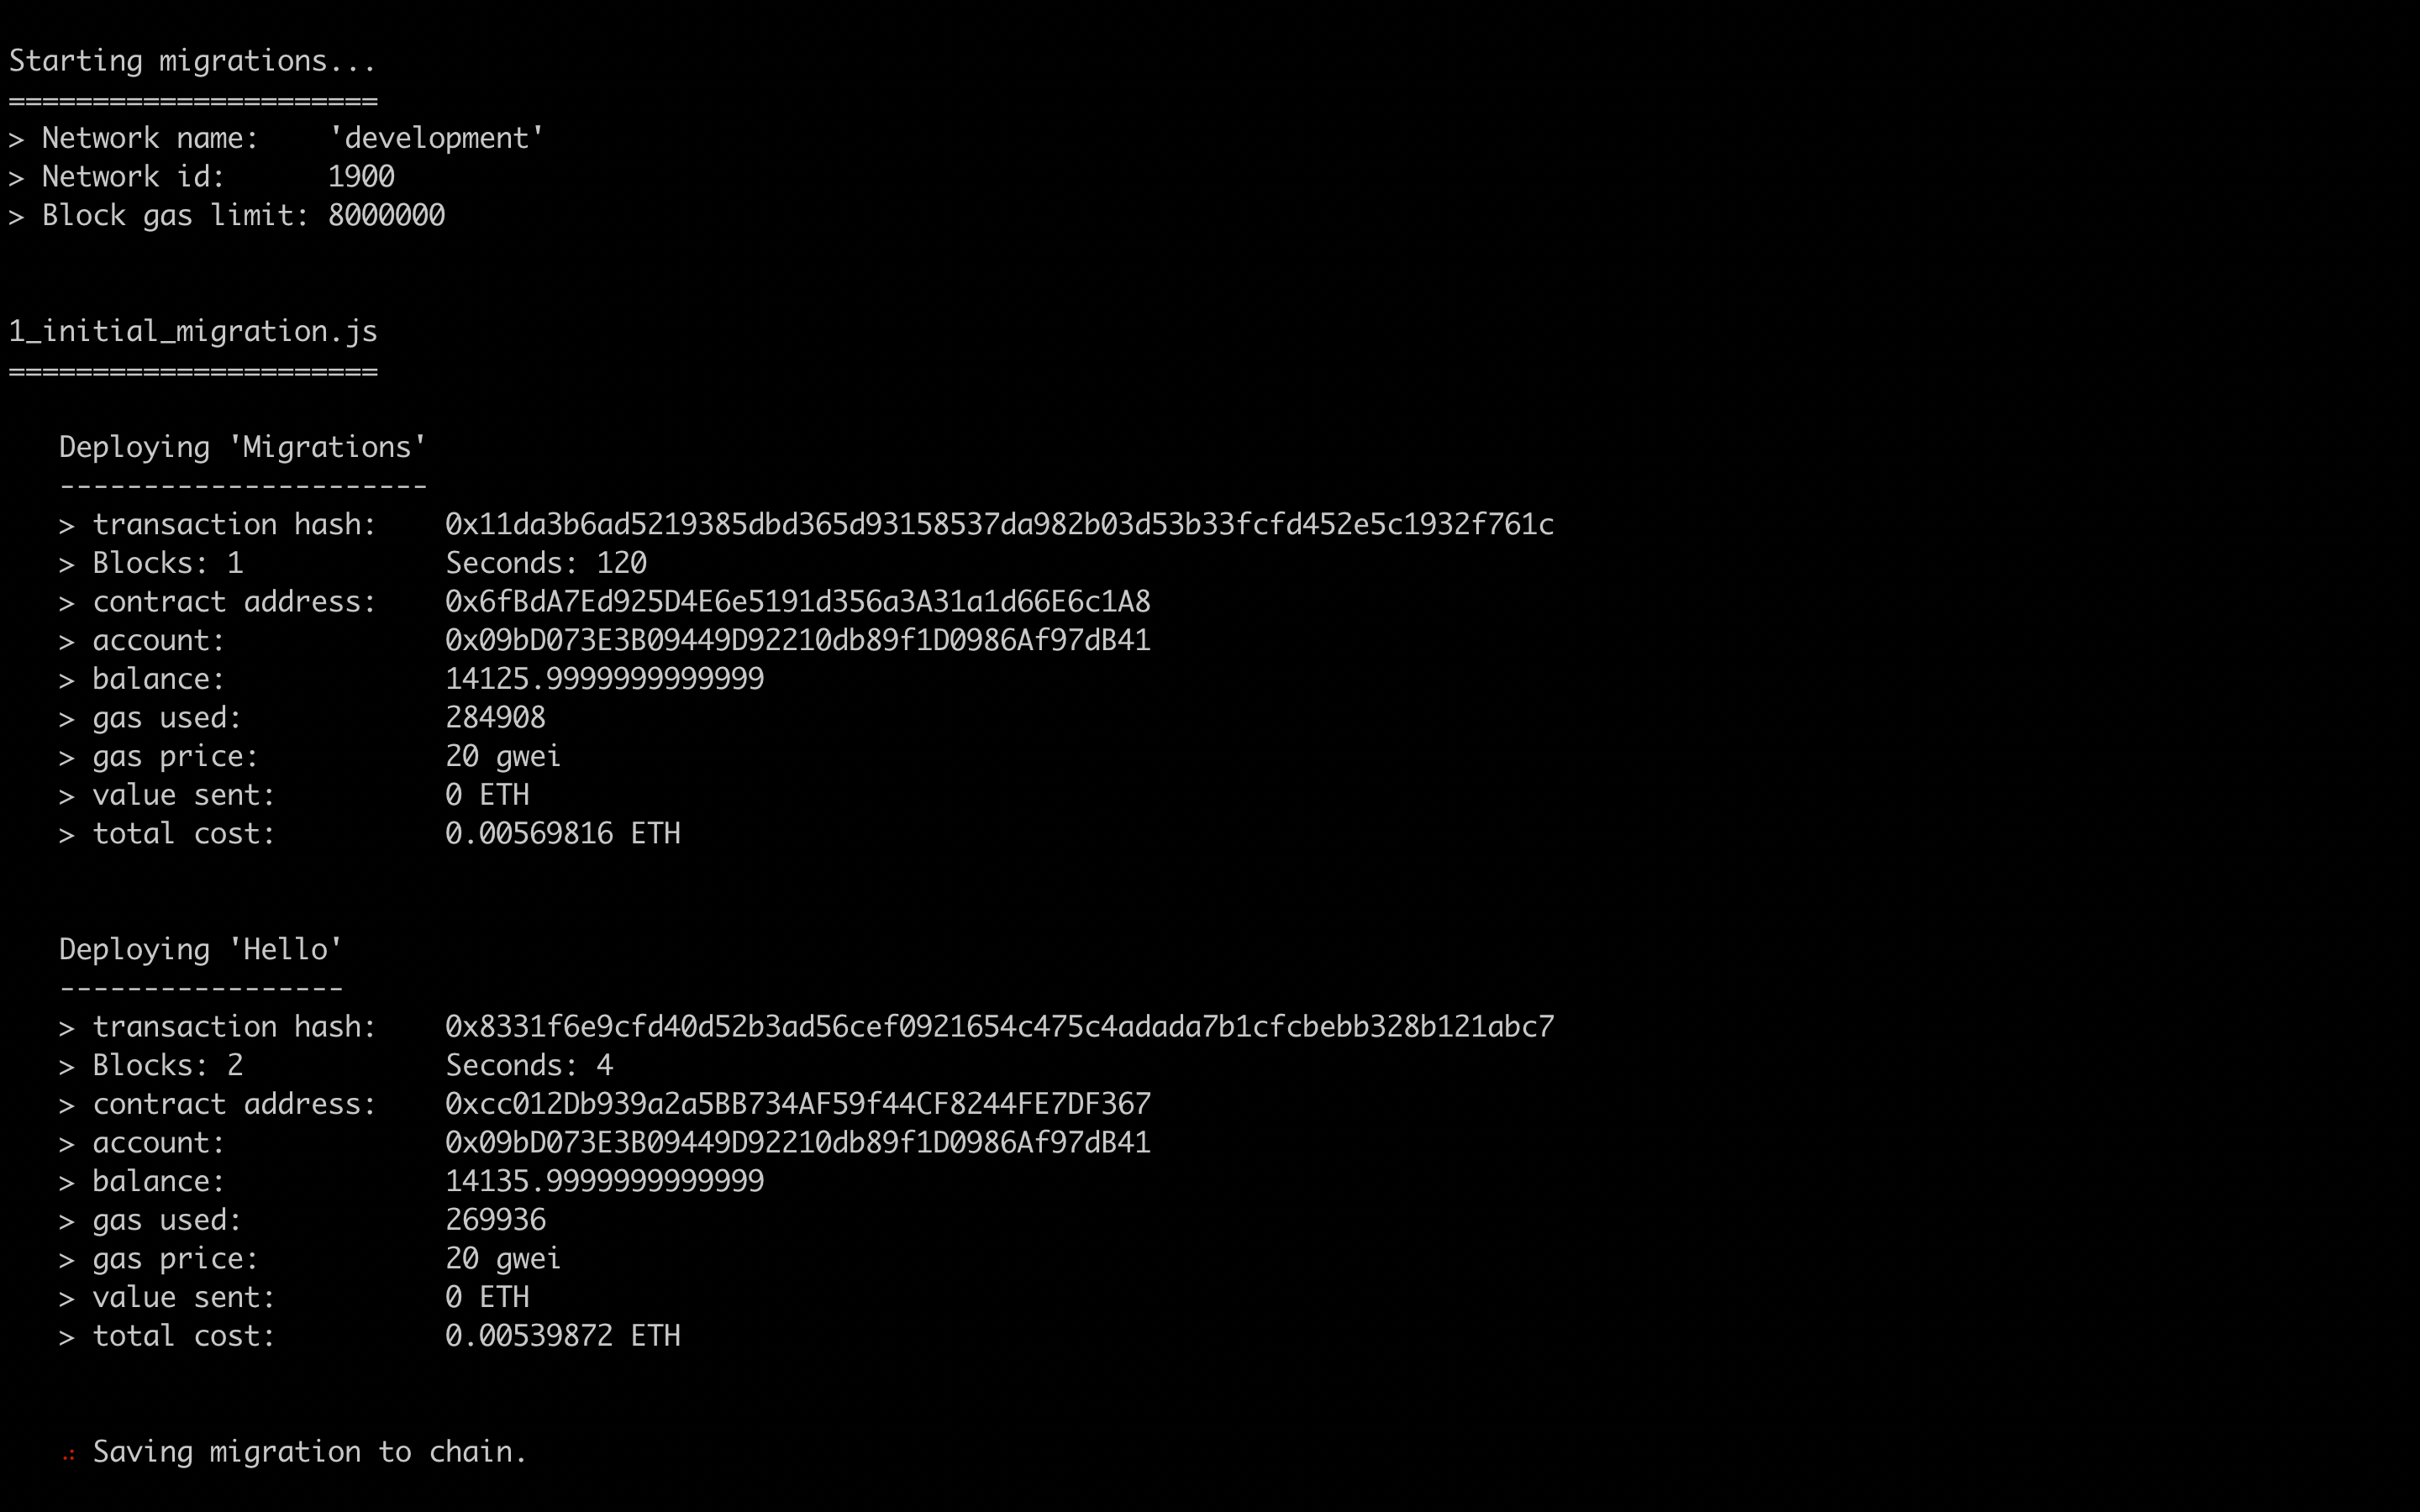This screenshot has height=1512, width=2420.
Task: Click total cost 0.00539872 ETH
Action: [x=562, y=1336]
